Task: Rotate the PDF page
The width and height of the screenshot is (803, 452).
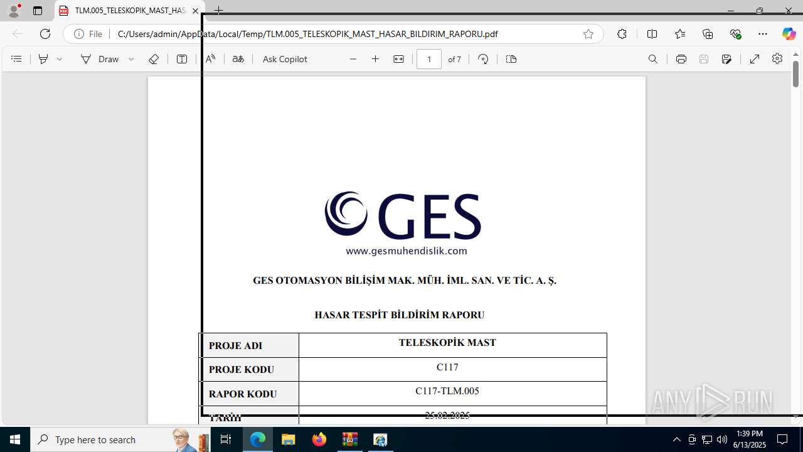Action: point(483,59)
